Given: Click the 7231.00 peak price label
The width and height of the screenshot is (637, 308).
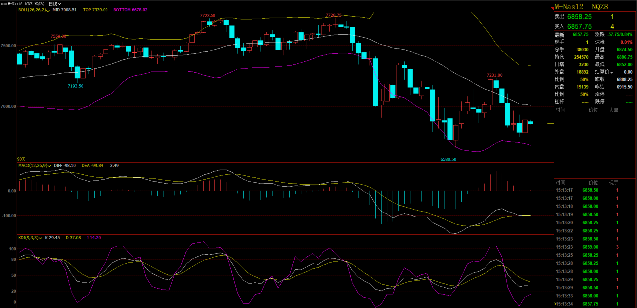Looking at the screenshot, I should pos(494,75).
